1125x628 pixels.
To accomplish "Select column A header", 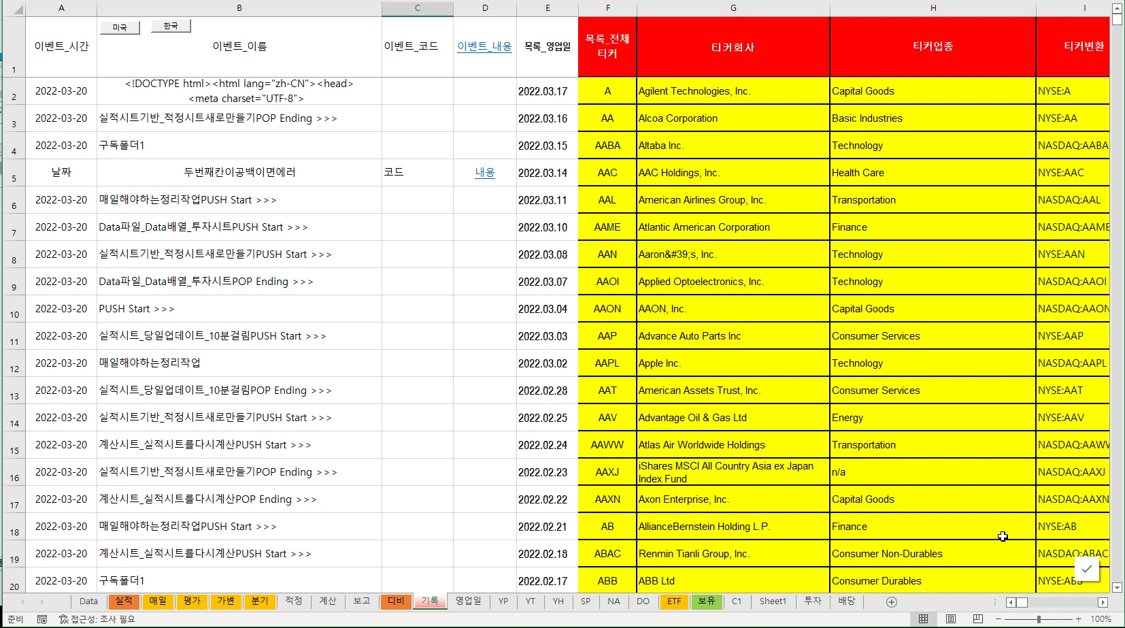I will click(61, 8).
